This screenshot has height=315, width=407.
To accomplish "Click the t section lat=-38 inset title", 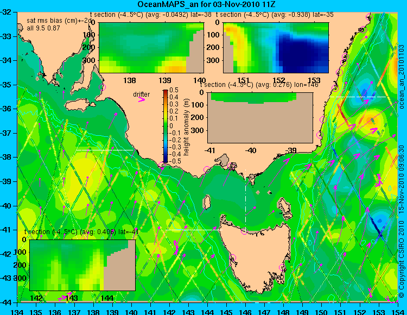I will tap(151, 15).
